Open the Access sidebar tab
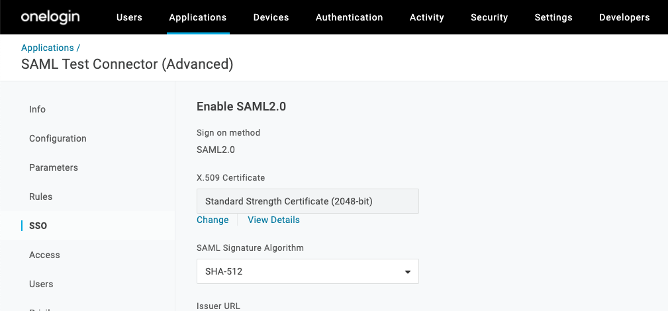This screenshot has height=311, width=668. [x=44, y=255]
